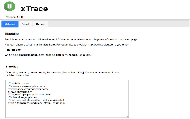The height and width of the screenshot is (119, 190).
Task: Grab the textarea resize handle corner
Action: point(127,116)
